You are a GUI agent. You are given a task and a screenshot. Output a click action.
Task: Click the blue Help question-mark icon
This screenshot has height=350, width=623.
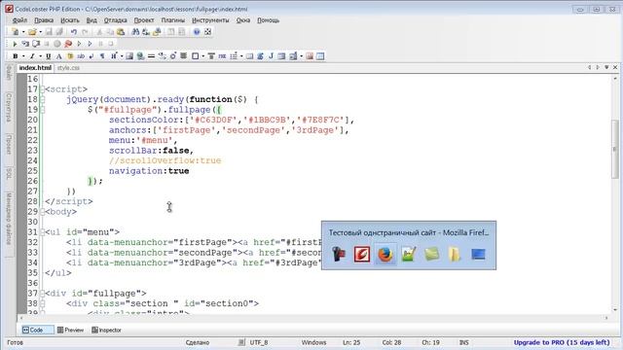[197, 32]
